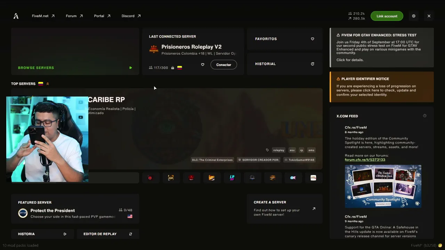Select the red triangle server thumbnail
This screenshot has width=445, height=250.
point(191,178)
